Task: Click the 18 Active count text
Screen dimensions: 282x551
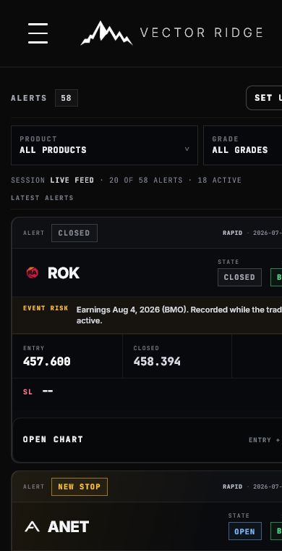Action: coord(219,181)
